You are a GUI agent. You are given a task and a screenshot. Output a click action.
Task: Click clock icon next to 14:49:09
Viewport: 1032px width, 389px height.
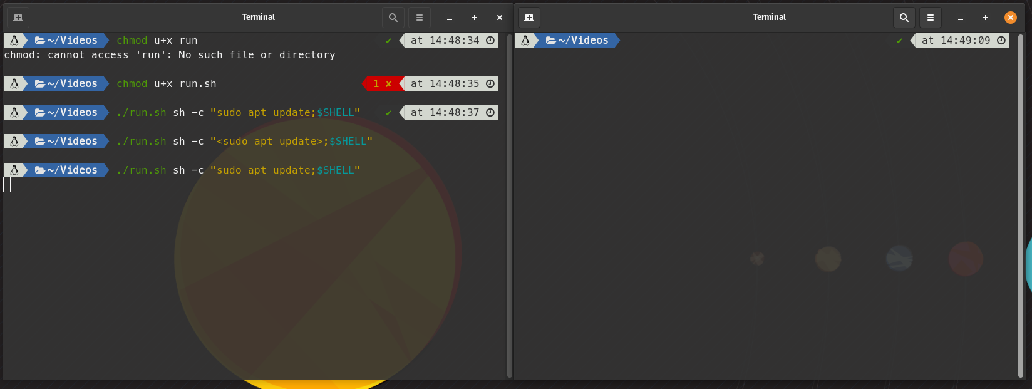click(x=1001, y=41)
